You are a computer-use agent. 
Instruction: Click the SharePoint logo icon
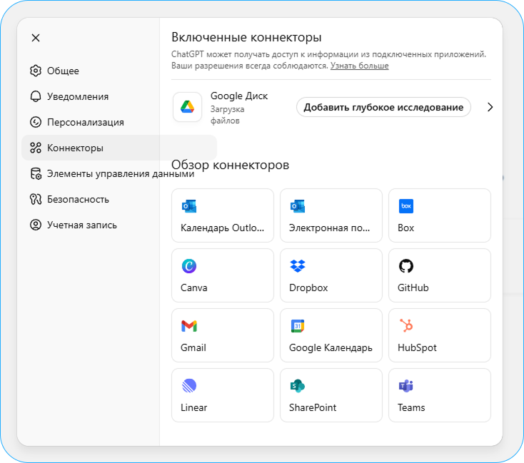[x=298, y=386]
